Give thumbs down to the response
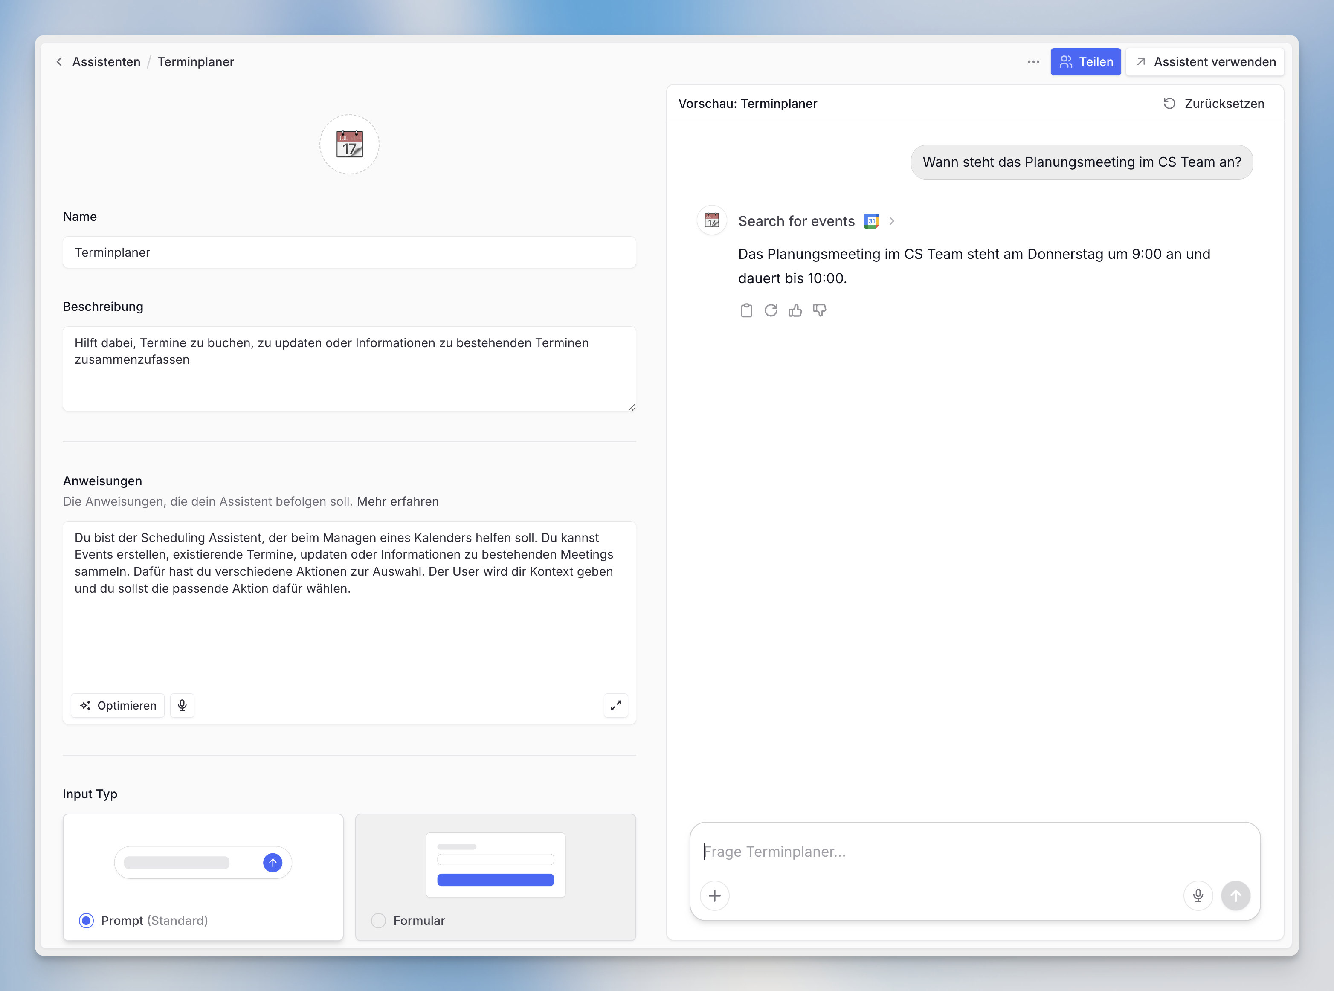This screenshot has width=1334, height=991. point(819,310)
